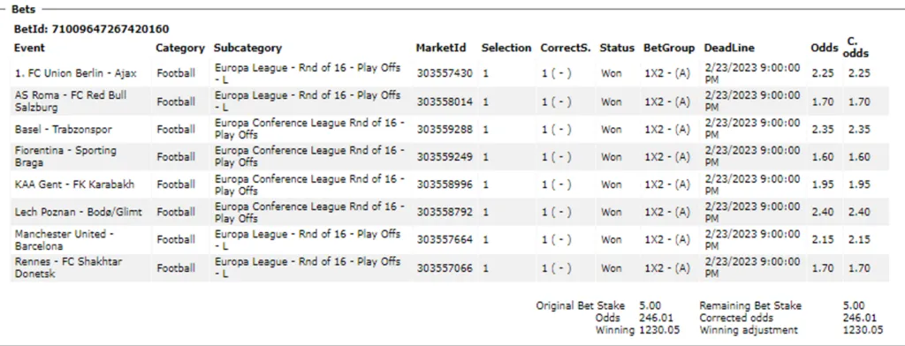The height and width of the screenshot is (346, 905).
Task: Click the Event column header
Action: click(x=29, y=49)
